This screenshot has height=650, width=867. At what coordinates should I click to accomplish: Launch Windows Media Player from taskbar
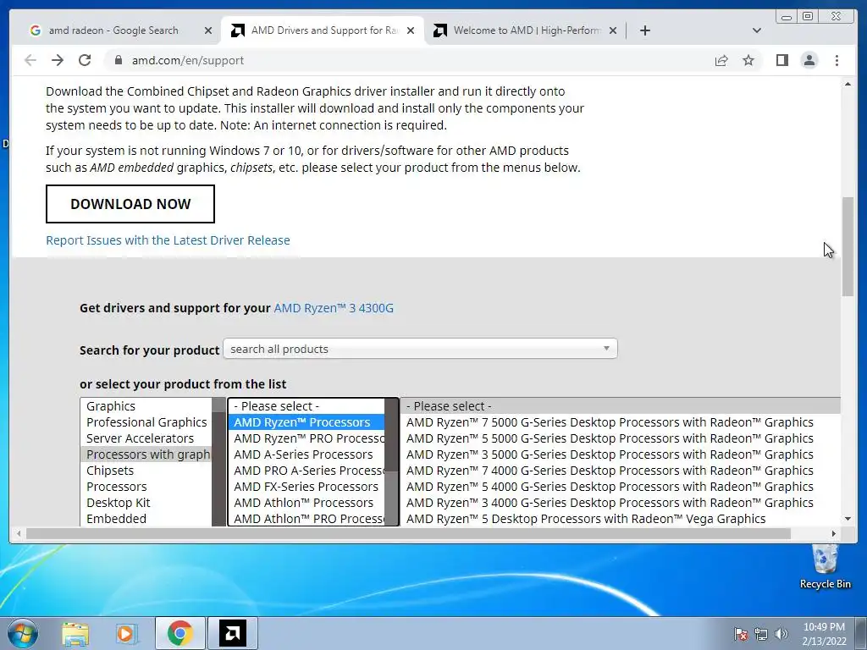coord(126,633)
